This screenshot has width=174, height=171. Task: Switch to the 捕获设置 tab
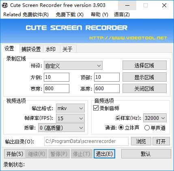[31, 49]
